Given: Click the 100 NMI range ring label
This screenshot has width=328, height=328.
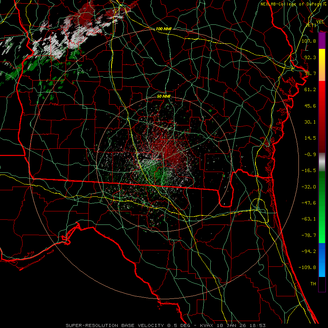Looking at the screenshot, I should [x=164, y=29].
